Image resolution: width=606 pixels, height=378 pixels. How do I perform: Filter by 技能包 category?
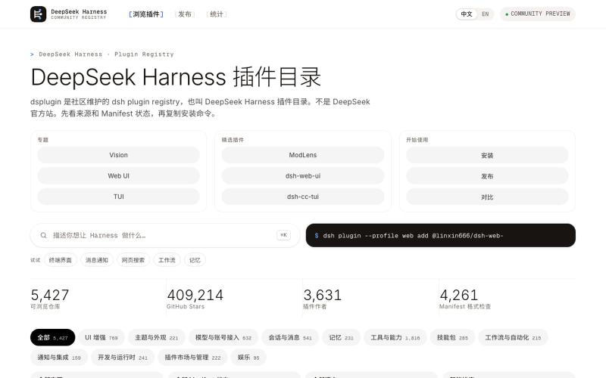click(452, 337)
